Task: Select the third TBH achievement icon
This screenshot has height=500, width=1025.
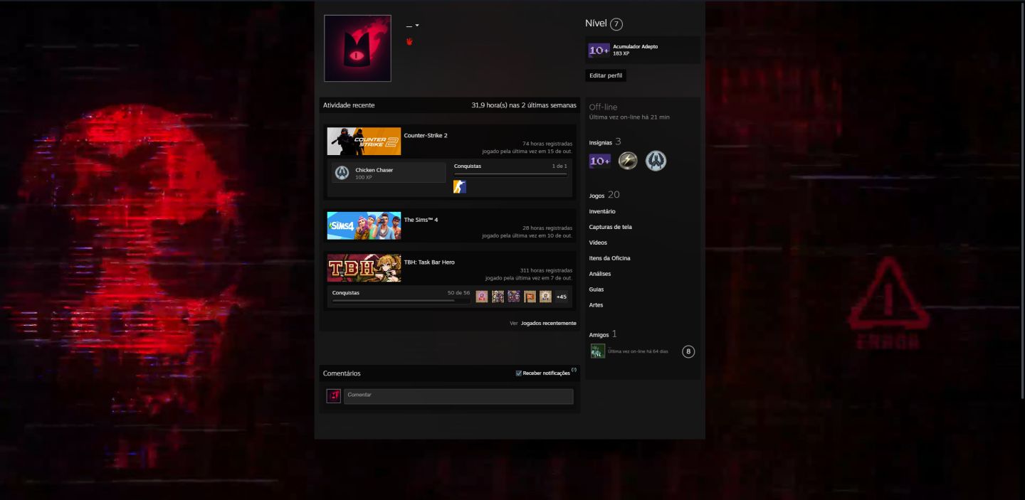Action: (x=514, y=297)
